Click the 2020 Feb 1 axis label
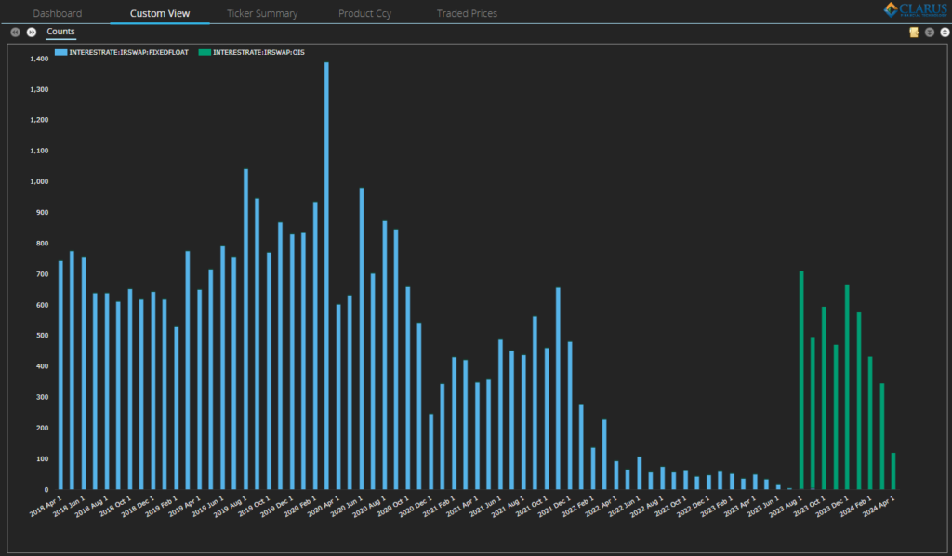The width and height of the screenshot is (952, 556). (300, 506)
